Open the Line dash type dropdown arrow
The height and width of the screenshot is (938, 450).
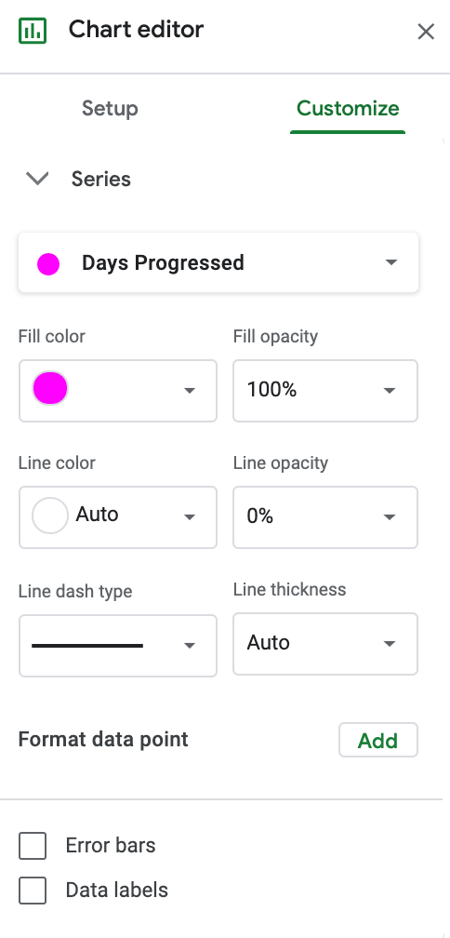point(190,646)
